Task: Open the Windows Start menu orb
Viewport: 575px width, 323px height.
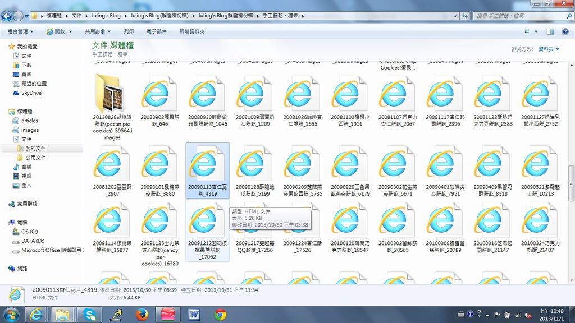Action: pyautogui.click(x=11, y=315)
